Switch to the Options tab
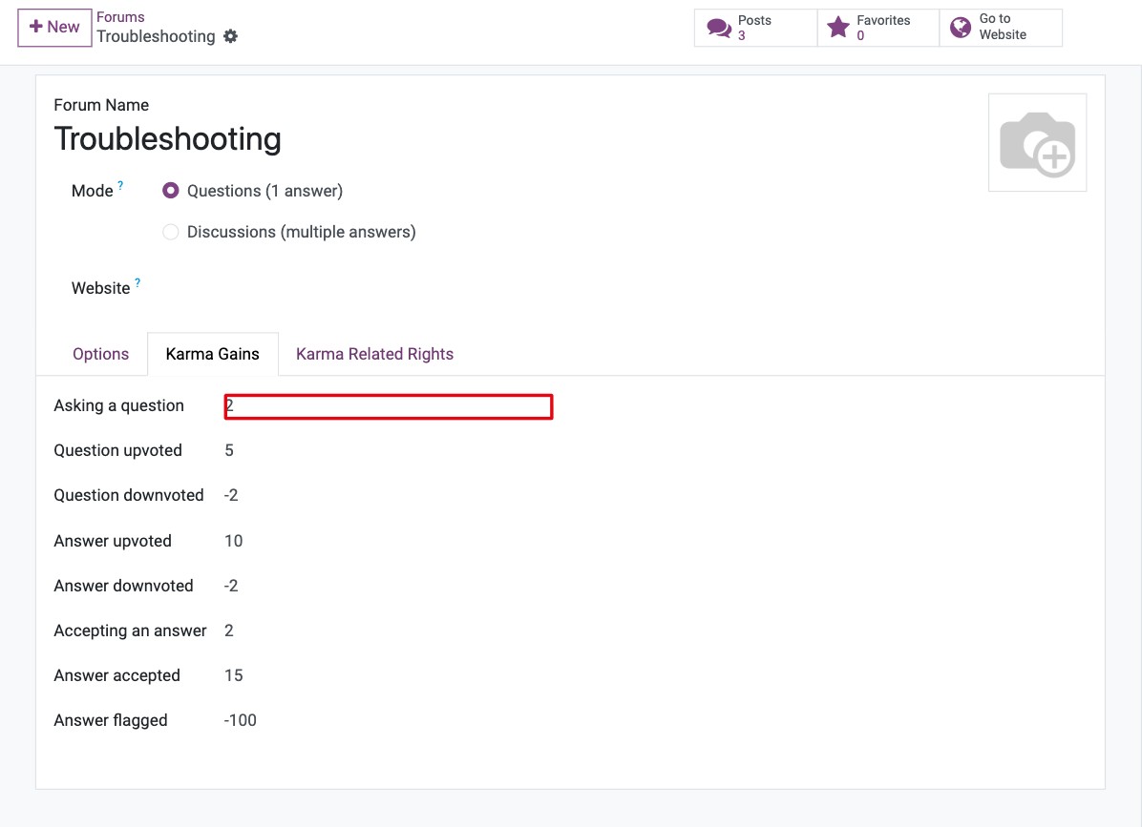 (x=100, y=354)
